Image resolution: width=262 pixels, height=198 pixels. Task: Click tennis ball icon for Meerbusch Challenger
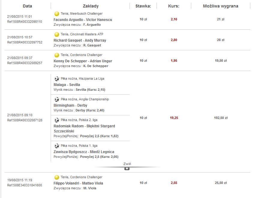[57, 14]
